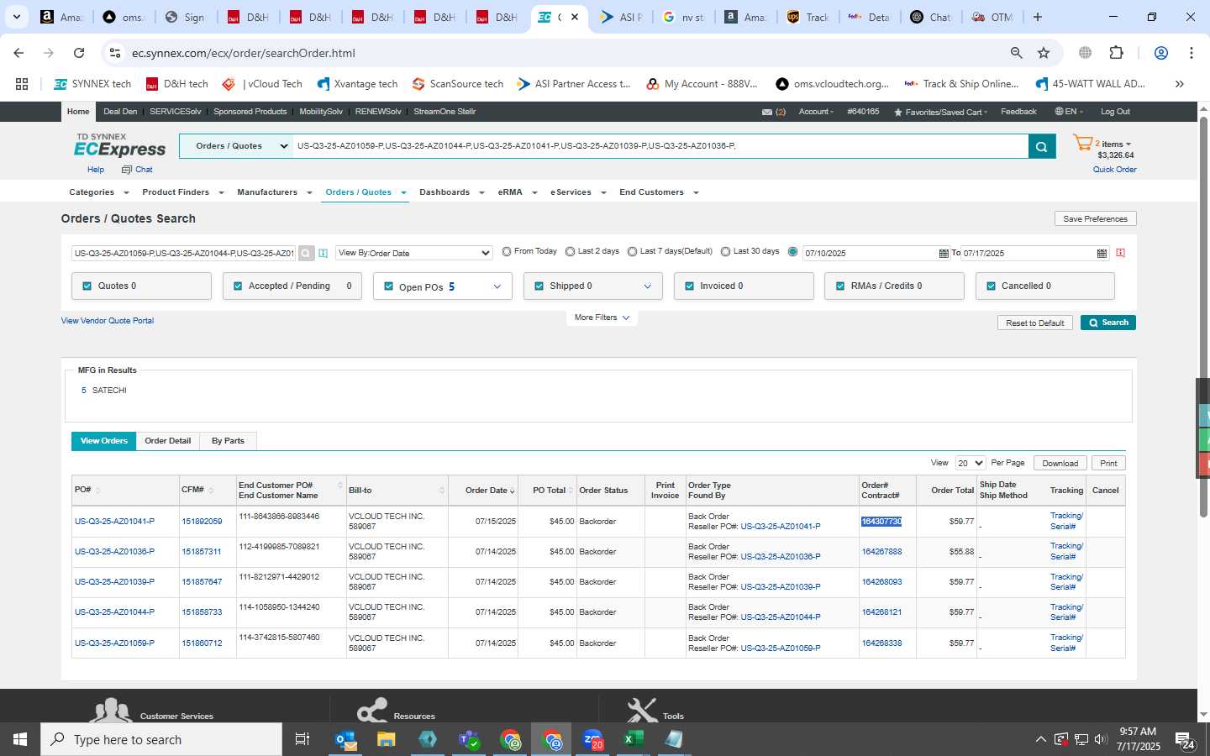Open Chrome profile avatar icon

pyautogui.click(x=1161, y=53)
